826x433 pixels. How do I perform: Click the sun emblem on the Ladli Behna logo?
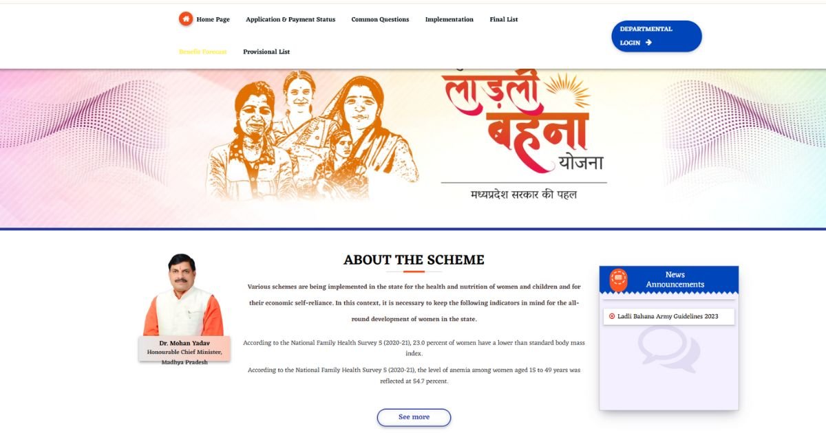click(x=566, y=90)
